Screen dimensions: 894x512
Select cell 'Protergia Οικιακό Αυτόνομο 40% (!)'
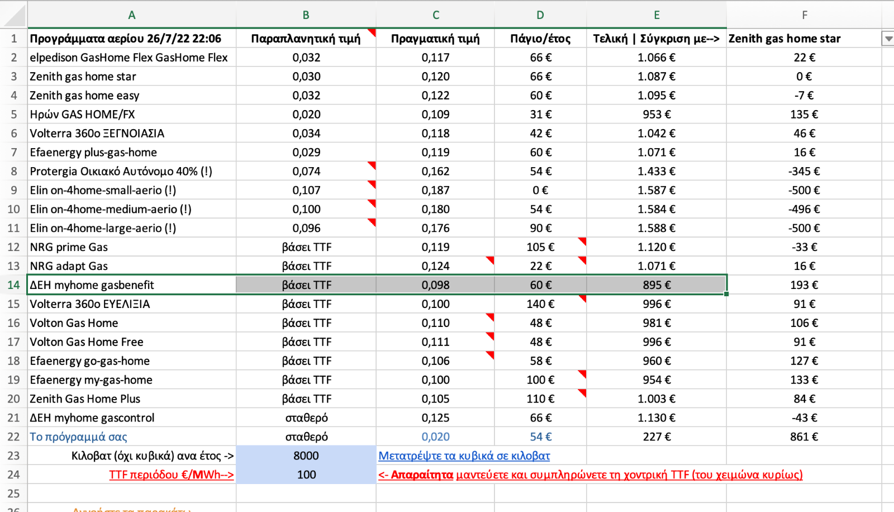click(x=132, y=171)
